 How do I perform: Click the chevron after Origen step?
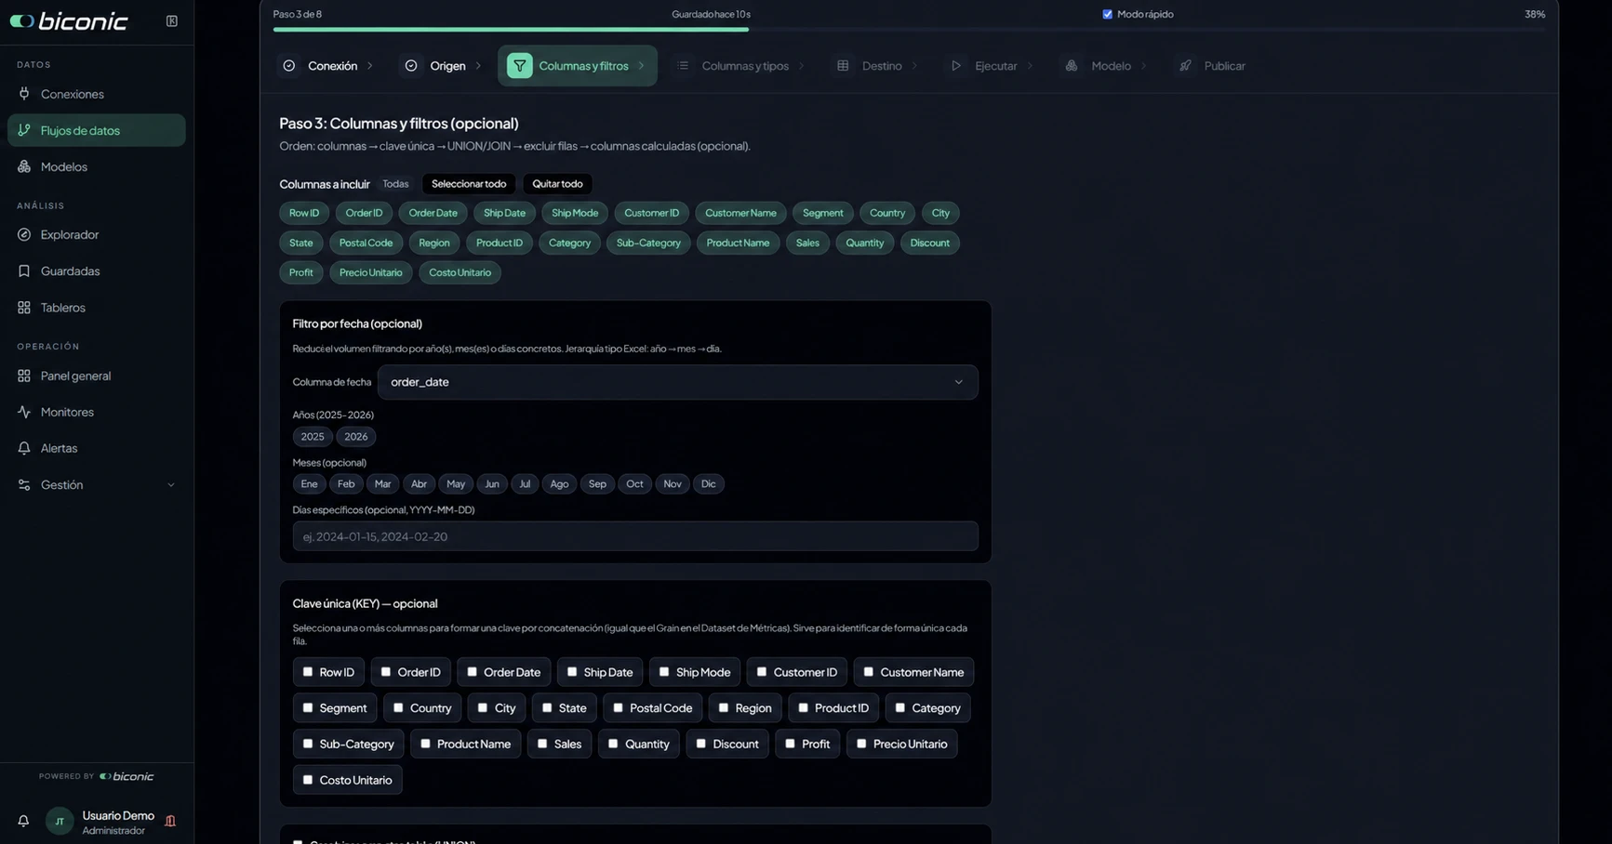(x=478, y=66)
